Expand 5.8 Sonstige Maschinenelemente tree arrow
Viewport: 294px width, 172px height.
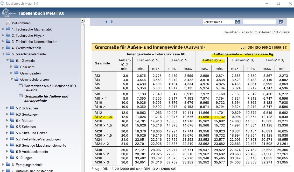point(7,145)
